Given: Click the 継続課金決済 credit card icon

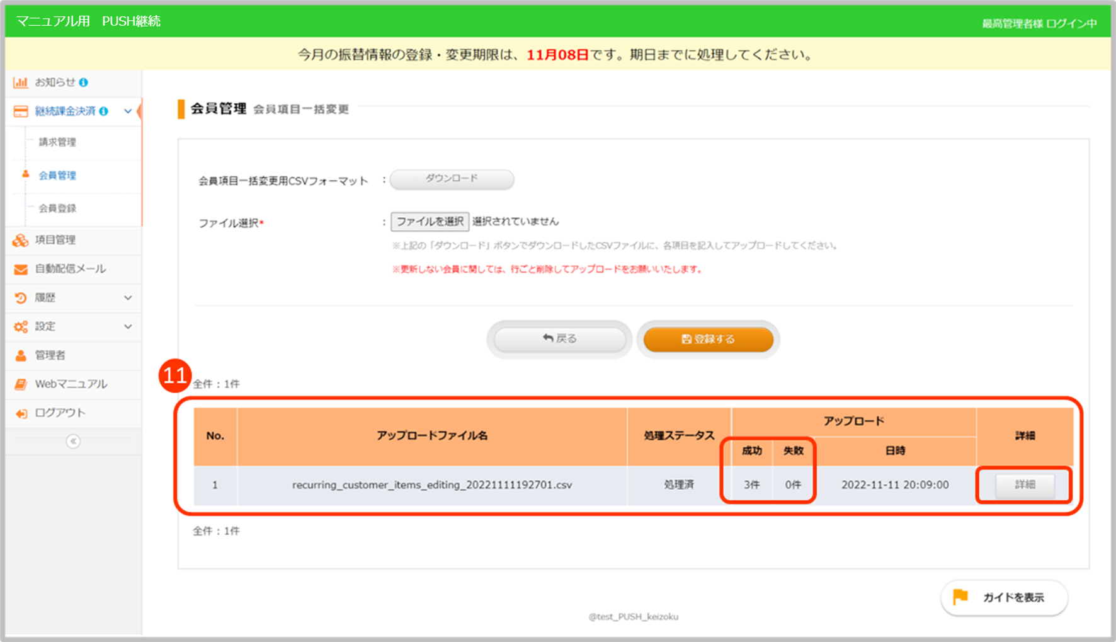Looking at the screenshot, I should click(x=21, y=112).
